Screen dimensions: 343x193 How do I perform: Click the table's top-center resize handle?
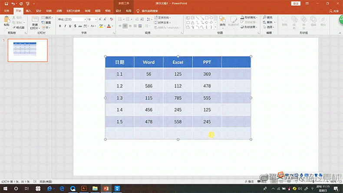(178, 56)
